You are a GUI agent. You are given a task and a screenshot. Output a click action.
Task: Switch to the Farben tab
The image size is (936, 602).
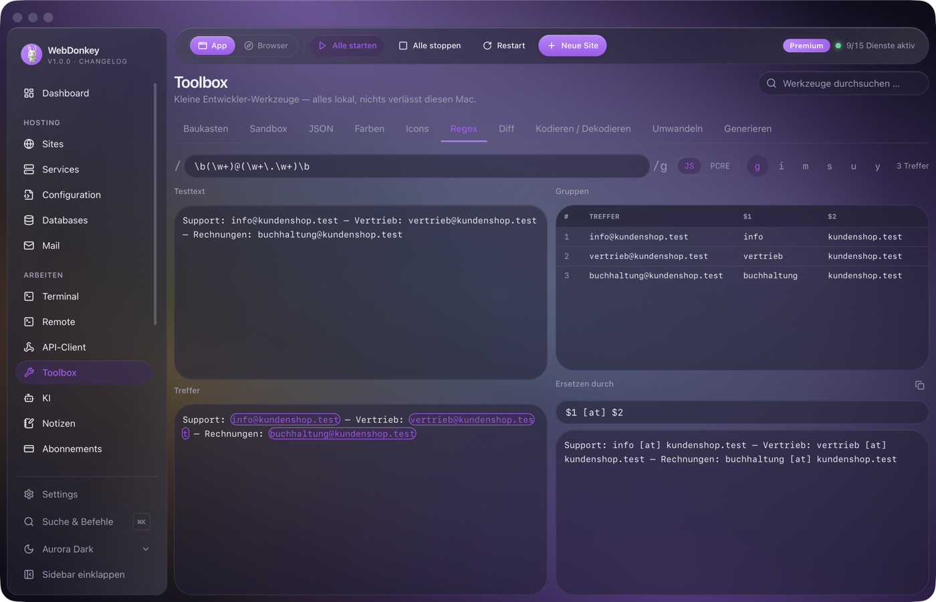(x=370, y=128)
